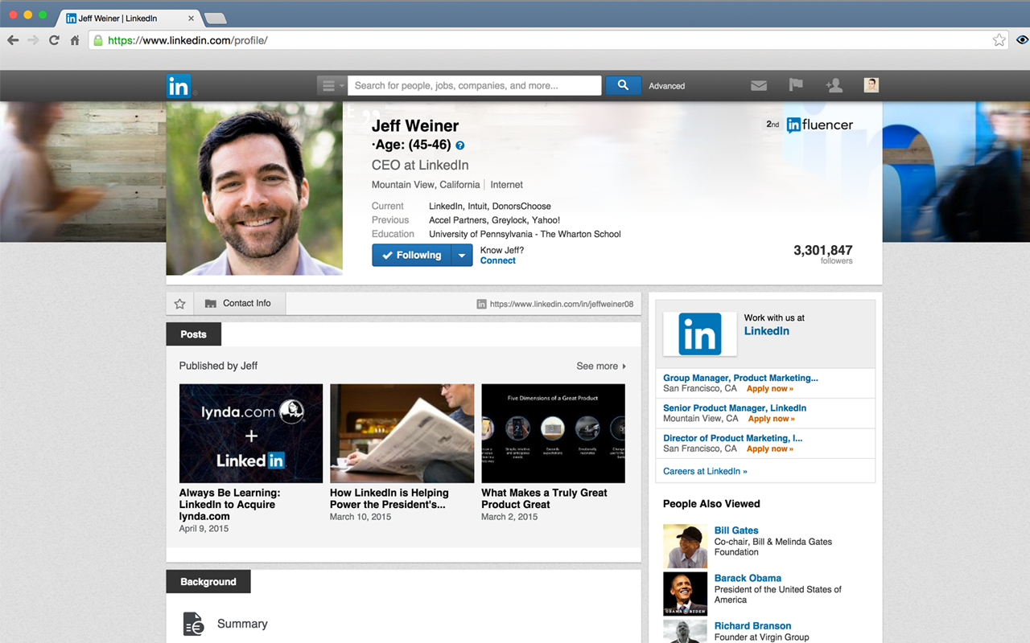
Task: Open Senior Product Manager, LinkedIn job link
Action: 735,408
